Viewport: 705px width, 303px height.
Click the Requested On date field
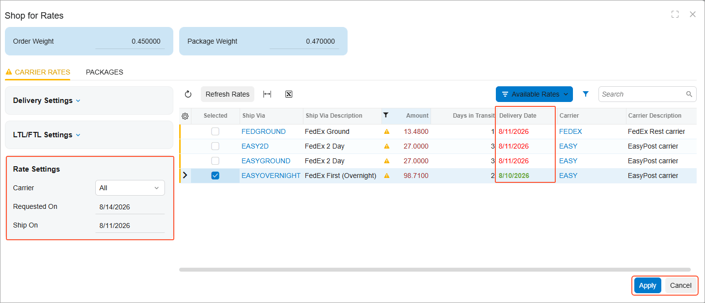[130, 207]
